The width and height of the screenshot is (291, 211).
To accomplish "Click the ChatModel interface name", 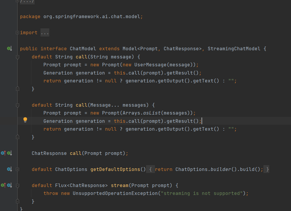I will click(x=83, y=49).
